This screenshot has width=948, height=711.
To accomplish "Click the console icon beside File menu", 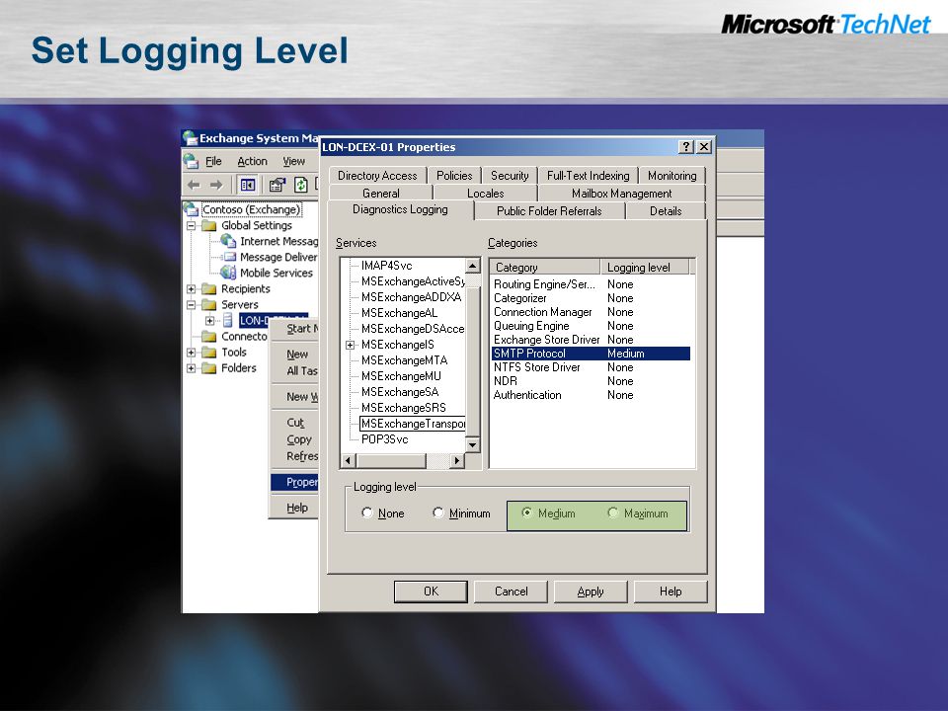I will click(192, 161).
